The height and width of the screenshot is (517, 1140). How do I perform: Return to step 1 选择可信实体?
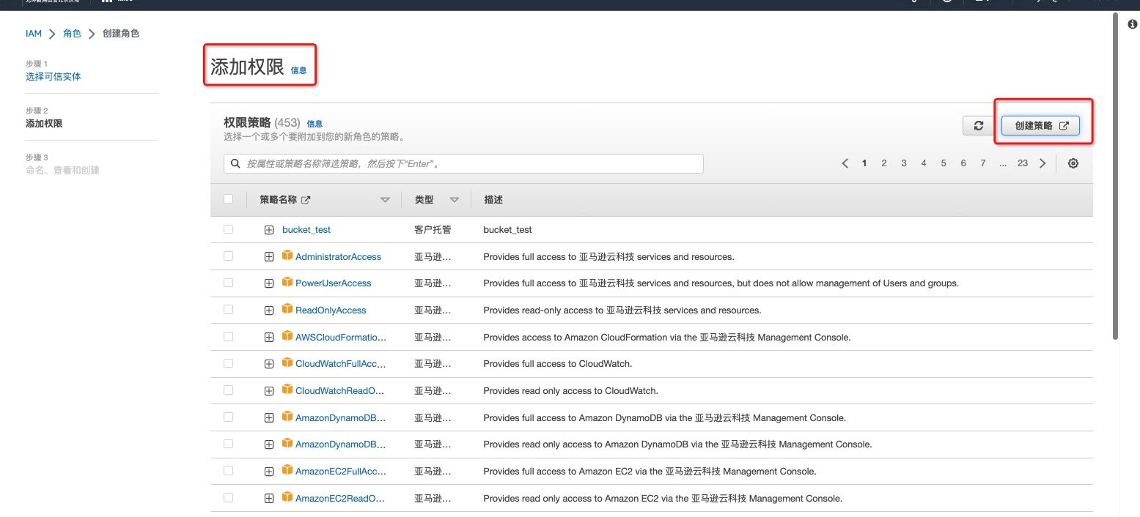54,76
